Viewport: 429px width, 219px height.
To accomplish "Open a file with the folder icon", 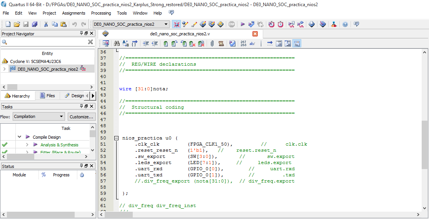I will (x=17, y=24).
